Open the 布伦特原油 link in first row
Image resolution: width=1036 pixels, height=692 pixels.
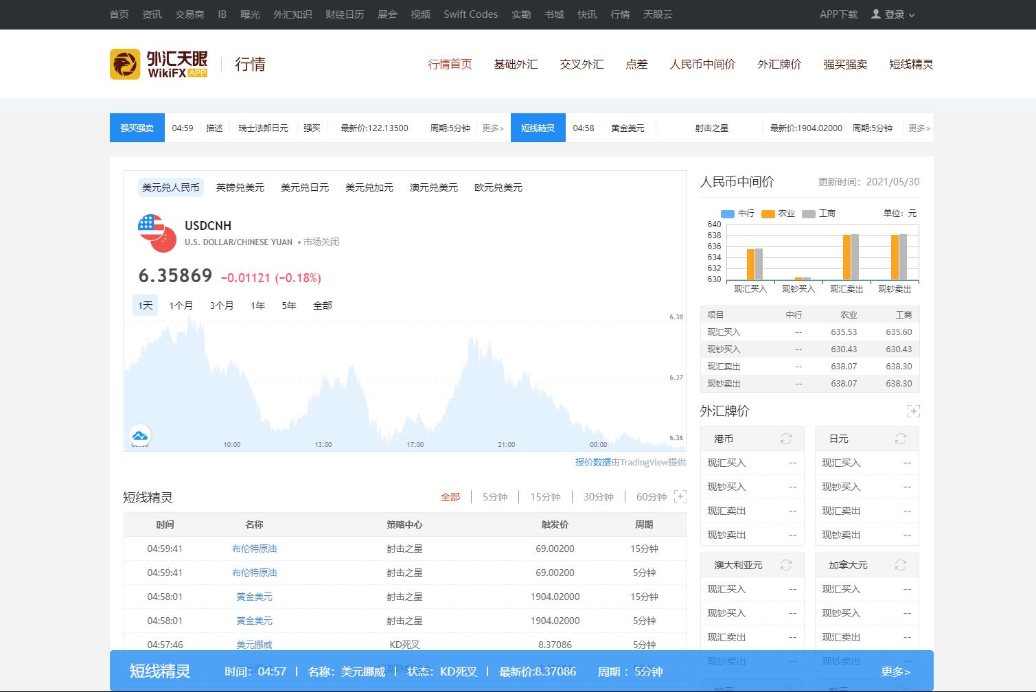(254, 549)
